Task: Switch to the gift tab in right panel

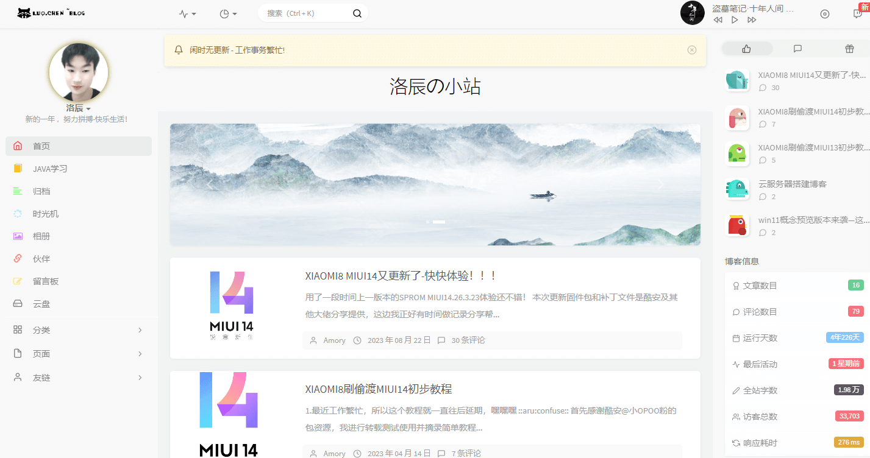Action: point(849,49)
